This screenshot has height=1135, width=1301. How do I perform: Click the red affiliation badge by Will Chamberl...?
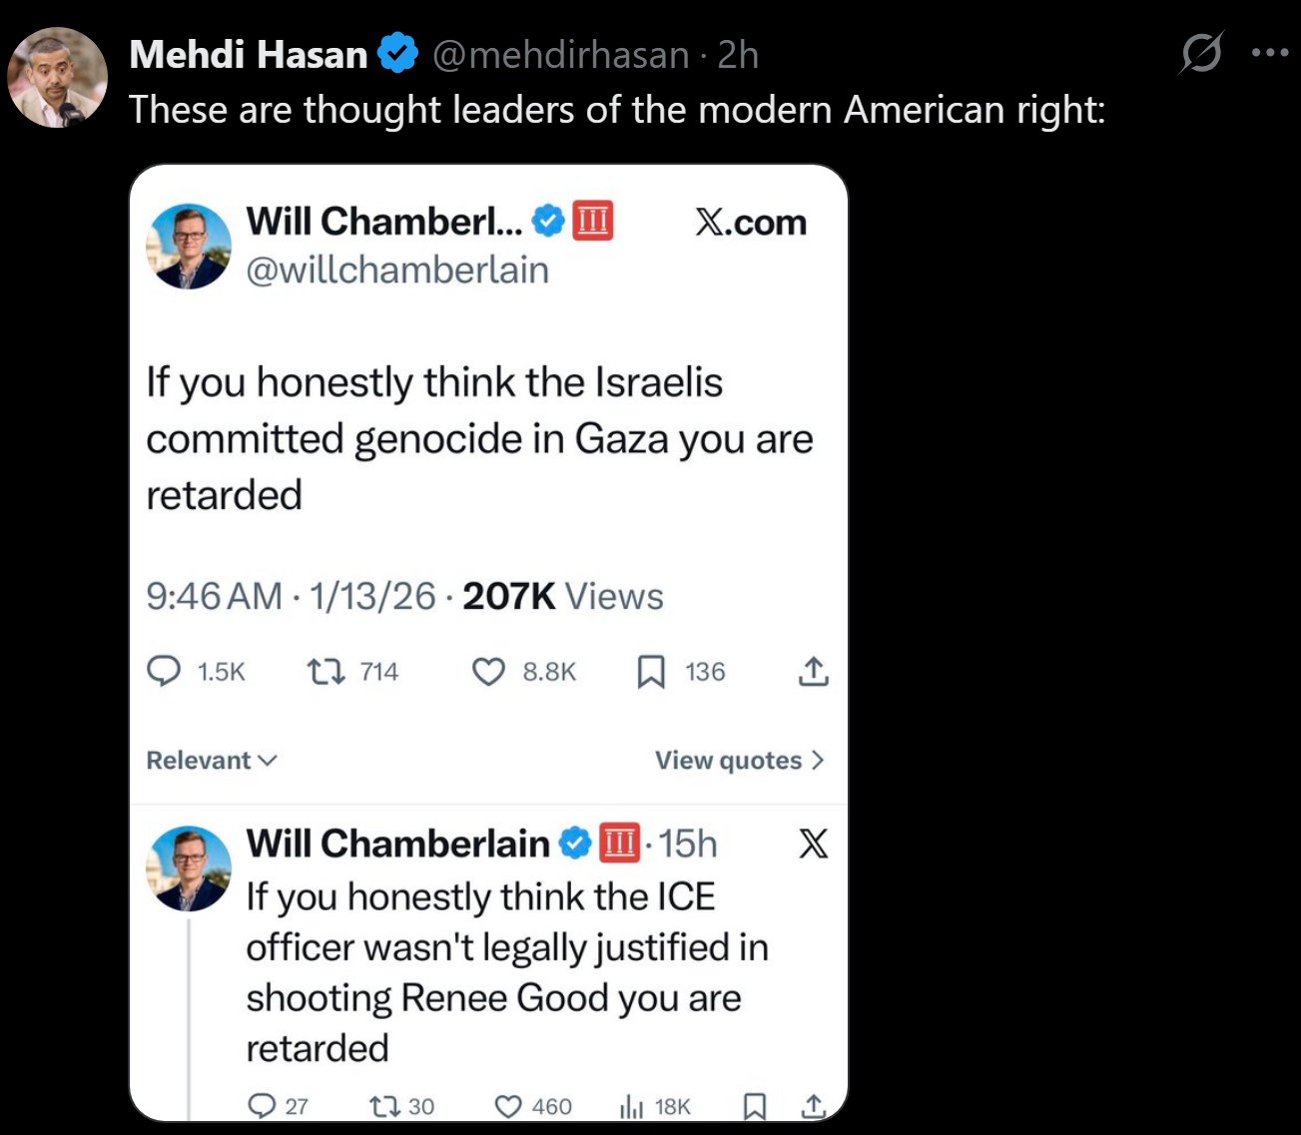pyautogui.click(x=593, y=221)
